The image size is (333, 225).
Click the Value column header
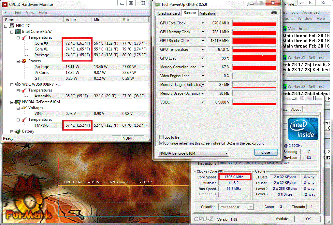[x=78, y=20]
